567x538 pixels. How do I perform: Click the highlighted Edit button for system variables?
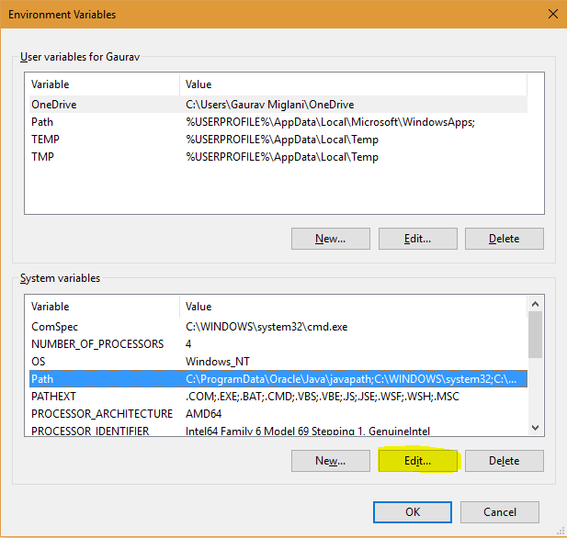point(417,460)
